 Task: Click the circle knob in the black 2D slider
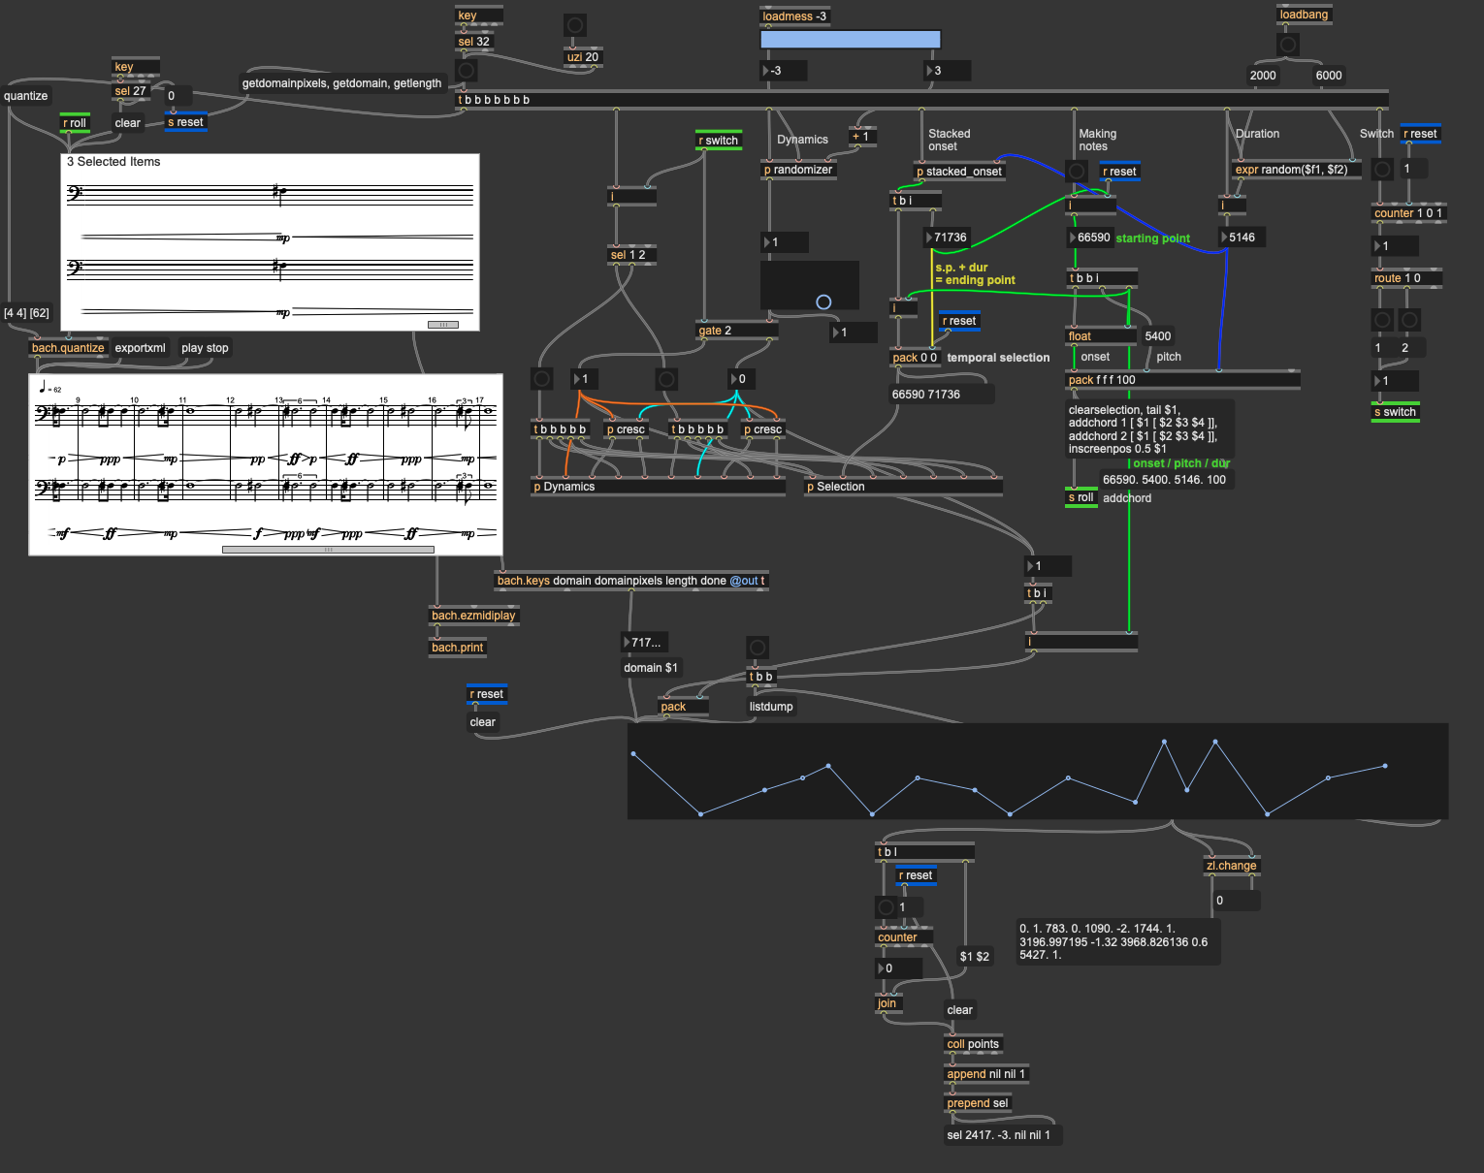click(823, 302)
